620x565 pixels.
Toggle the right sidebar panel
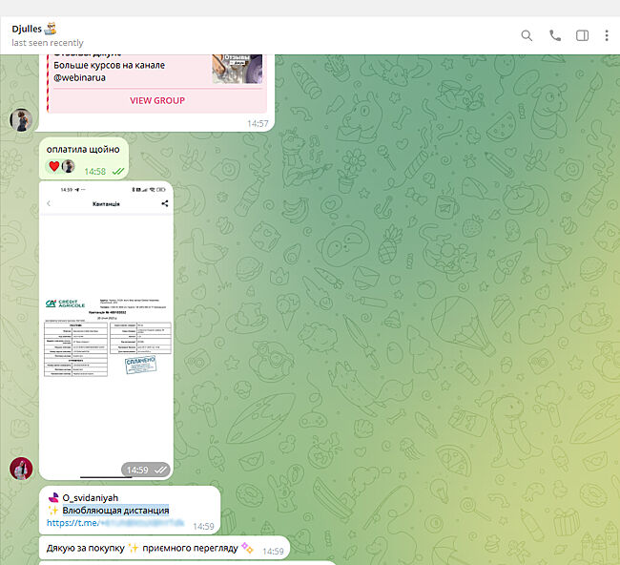tap(582, 35)
